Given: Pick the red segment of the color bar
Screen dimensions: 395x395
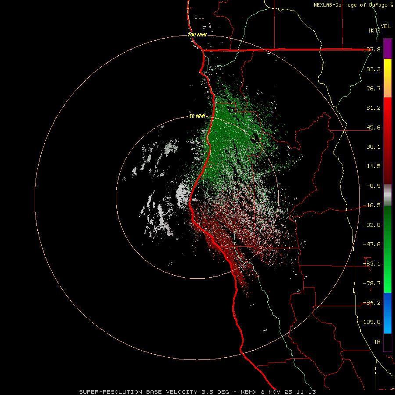Looking at the screenshot, I should point(388,140).
